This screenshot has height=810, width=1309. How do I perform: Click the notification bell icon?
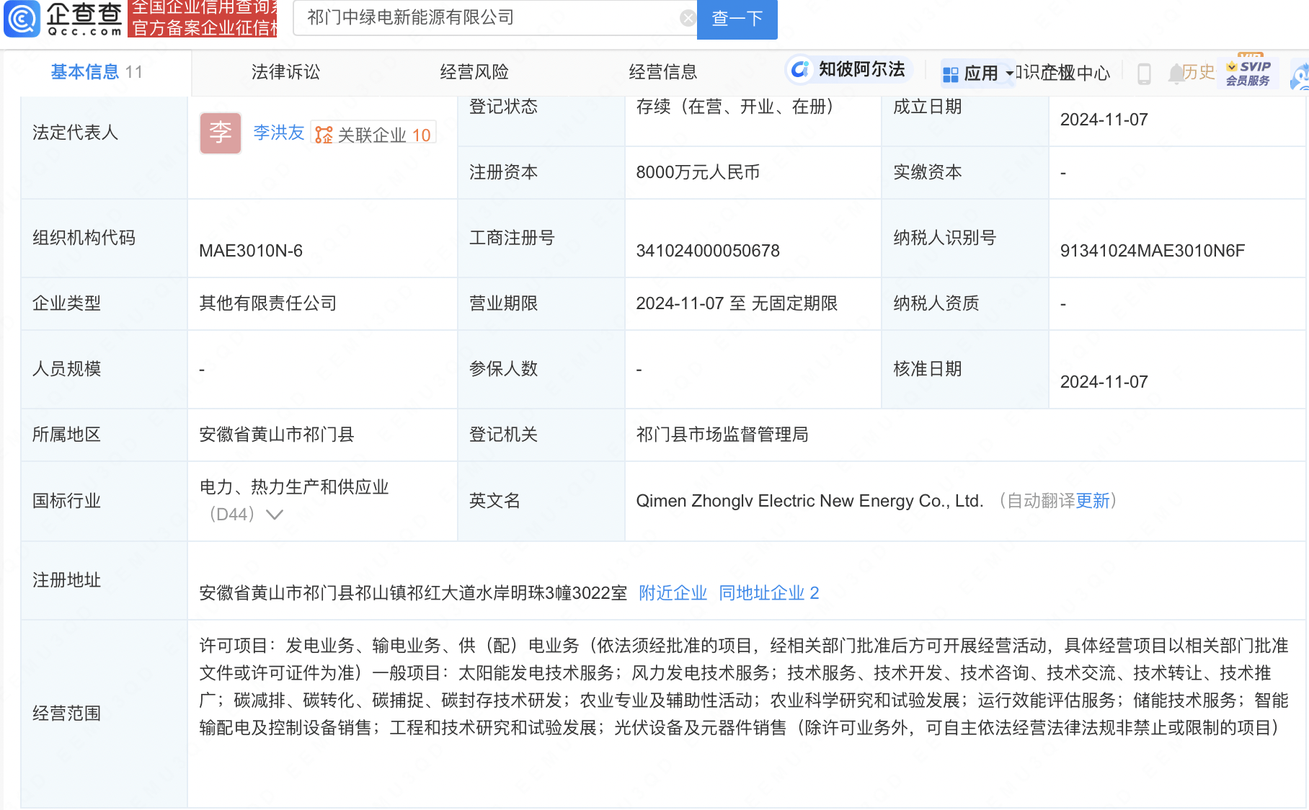pyautogui.click(x=1176, y=72)
